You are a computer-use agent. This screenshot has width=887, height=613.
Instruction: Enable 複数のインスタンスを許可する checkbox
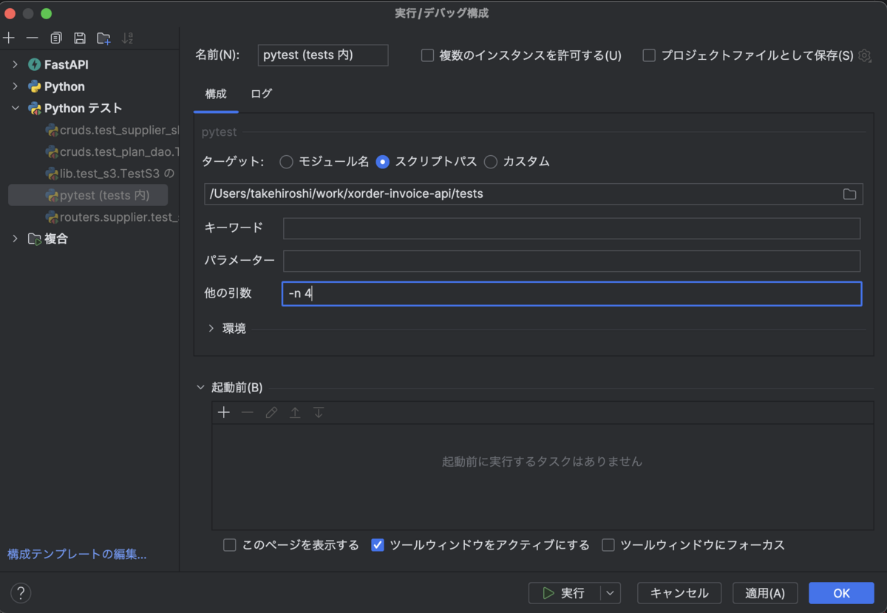coord(427,55)
